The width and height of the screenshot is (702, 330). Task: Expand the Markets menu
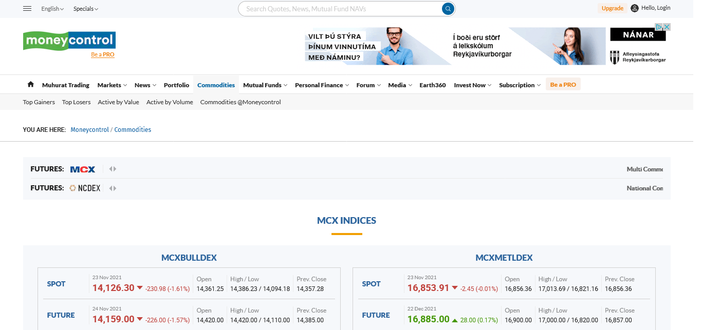(x=112, y=85)
